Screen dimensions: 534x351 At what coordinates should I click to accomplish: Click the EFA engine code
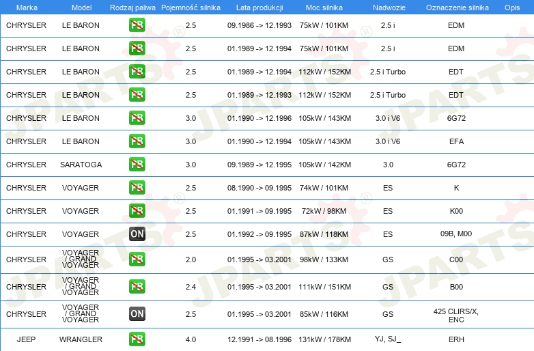[456, 141]
